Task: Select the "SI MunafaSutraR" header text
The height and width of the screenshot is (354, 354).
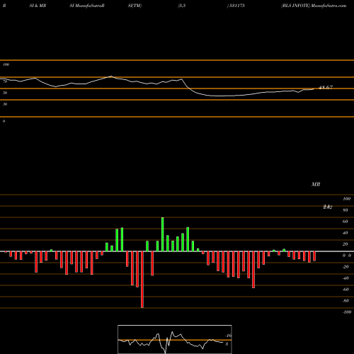Action: (x=87, y=6)
